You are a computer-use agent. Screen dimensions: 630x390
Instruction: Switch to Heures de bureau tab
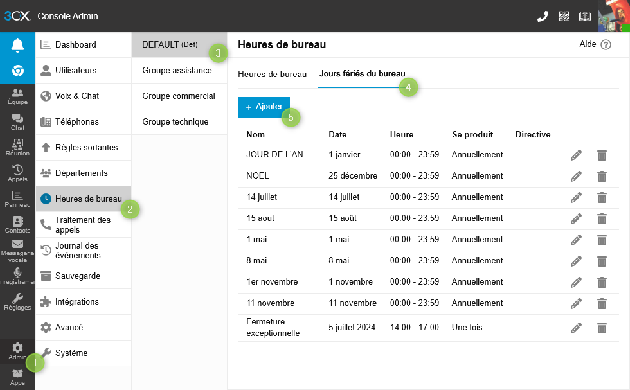point(272,74)
